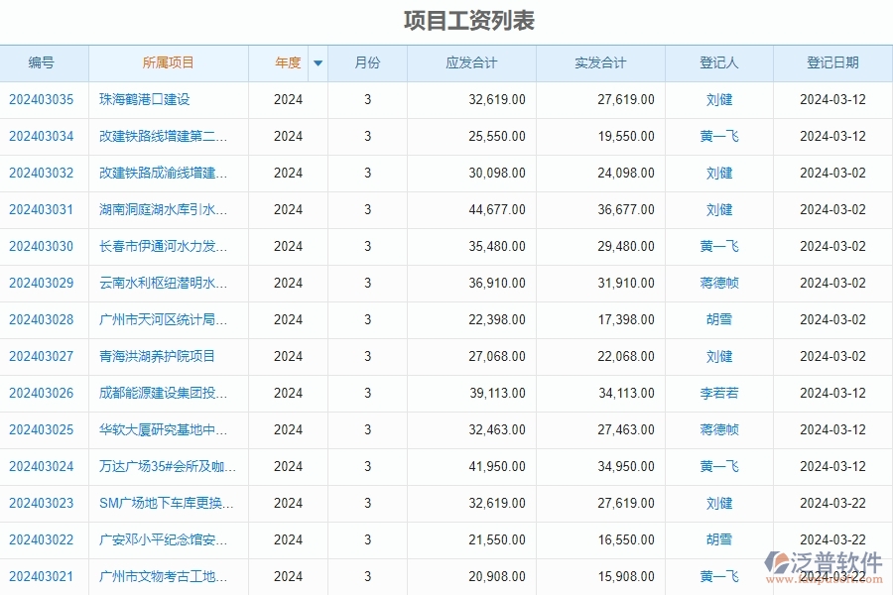893x595 pixels.
Task: Open record number 202403029
Action: 41,283
